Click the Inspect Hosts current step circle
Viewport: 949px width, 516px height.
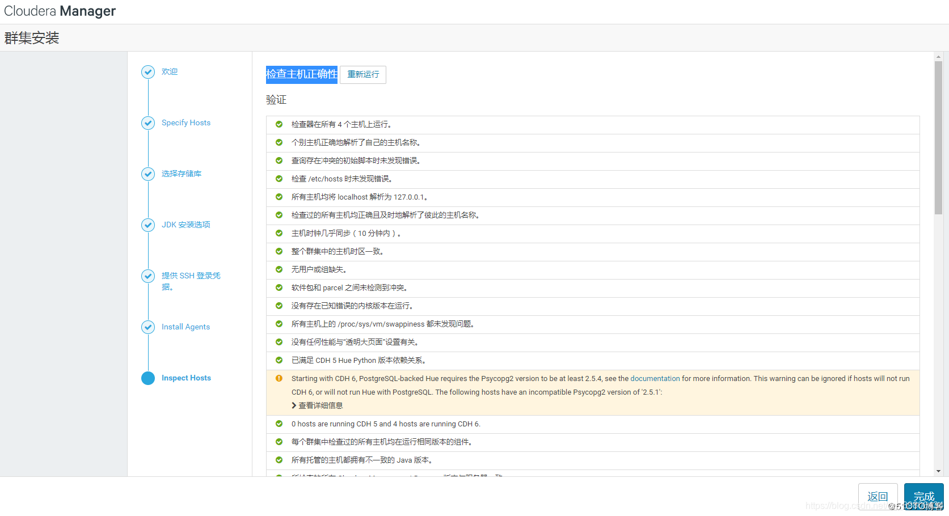point(148,378)
